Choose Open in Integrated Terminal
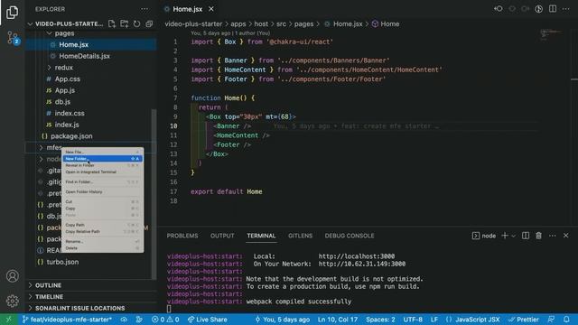Screen dimensions: 578x325 tap(102, 172)
